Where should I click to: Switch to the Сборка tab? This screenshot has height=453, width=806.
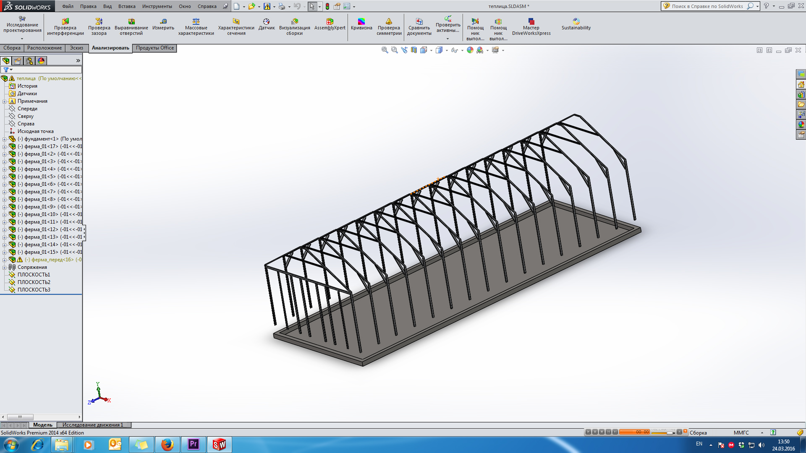[x=12, y=48]
